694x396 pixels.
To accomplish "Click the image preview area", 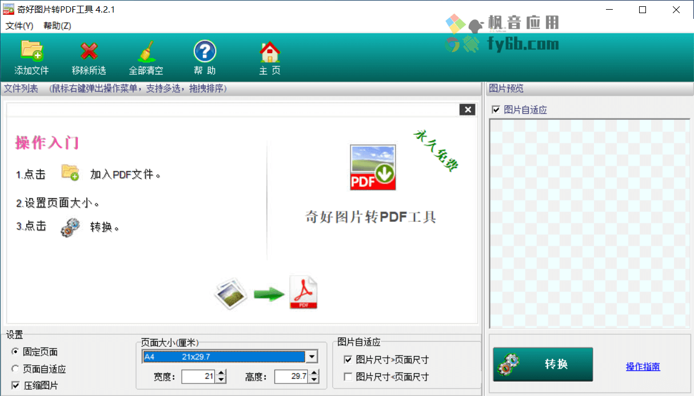I will point(589,223).
